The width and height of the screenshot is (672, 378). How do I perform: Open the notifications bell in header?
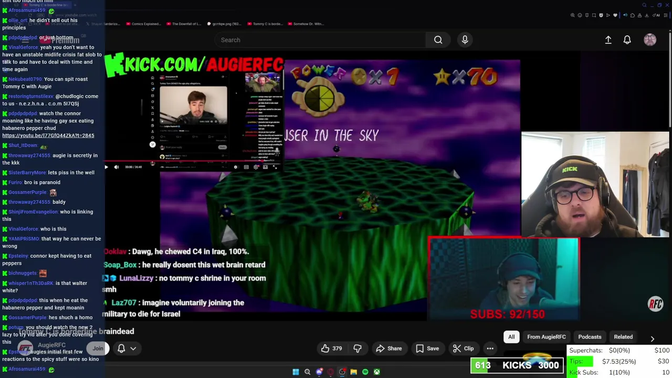[x=627, y=40]
